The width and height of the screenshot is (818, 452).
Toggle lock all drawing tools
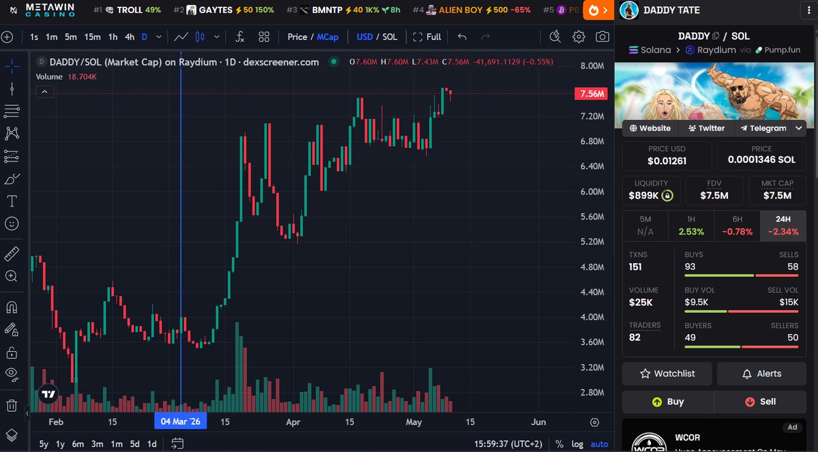tap(12, 352)
